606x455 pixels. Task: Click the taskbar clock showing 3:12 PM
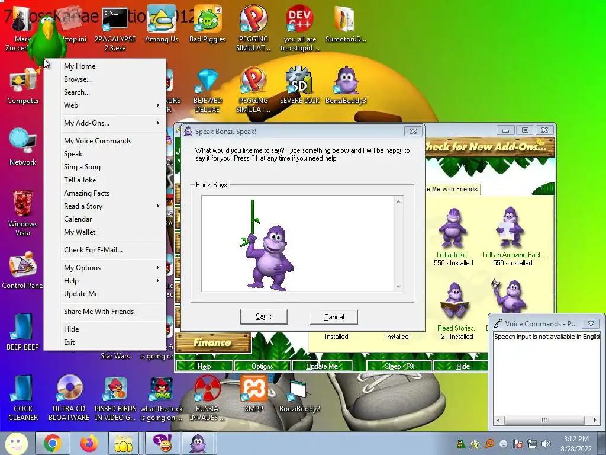point(576,444)
